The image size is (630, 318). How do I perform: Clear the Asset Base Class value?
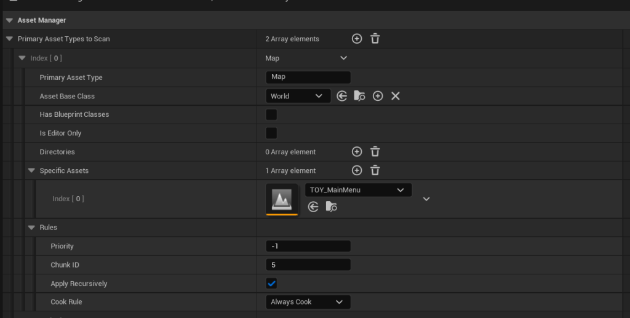(396, 96)
